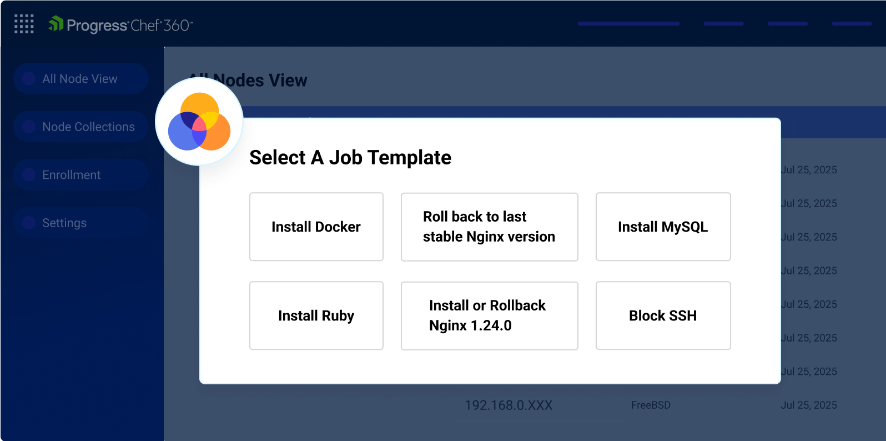The image size is (886, 441).
Task: Click the 192.168.0.XXX node address
Action: (509, 405)
